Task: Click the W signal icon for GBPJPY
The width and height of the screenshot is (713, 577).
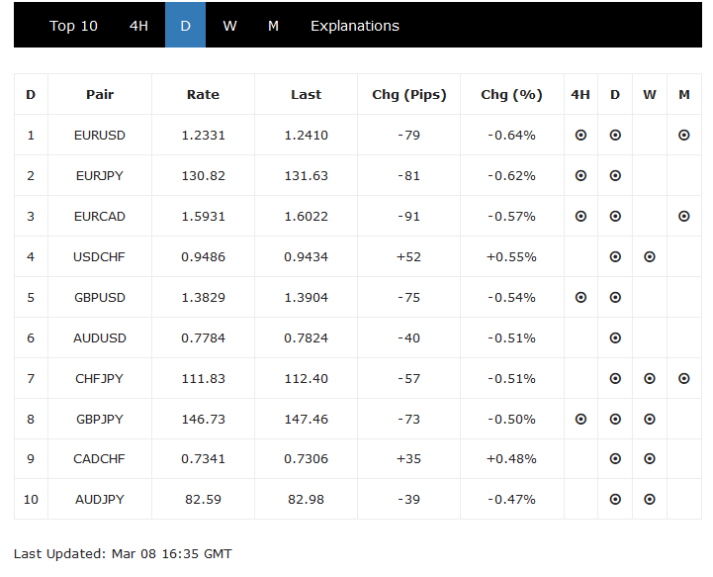Action: click(x=650, y=419)
